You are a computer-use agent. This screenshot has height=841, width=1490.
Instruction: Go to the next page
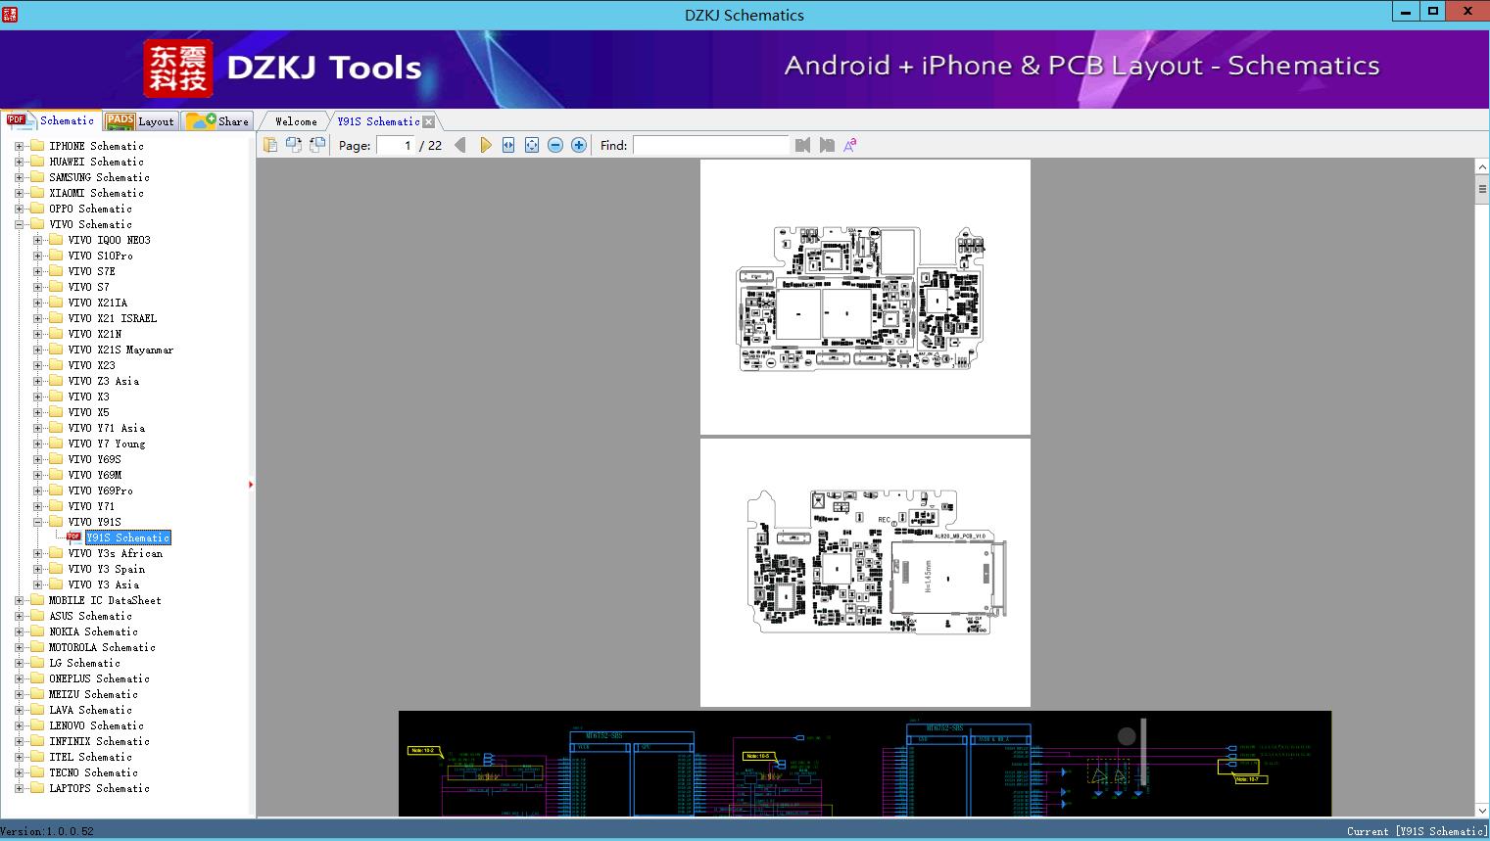point(485,145)
